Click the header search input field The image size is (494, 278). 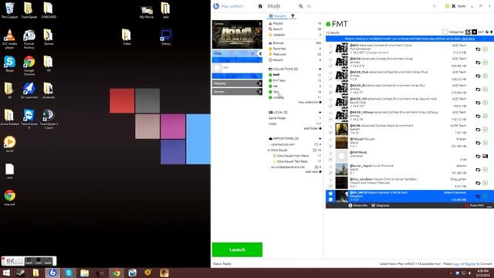coord(369,6)
